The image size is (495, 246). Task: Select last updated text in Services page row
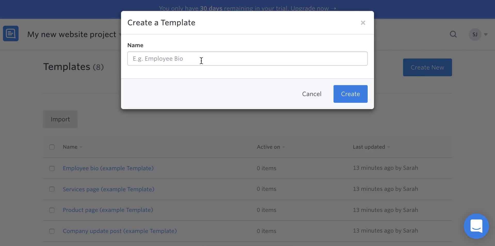click(x=385, y=189)
